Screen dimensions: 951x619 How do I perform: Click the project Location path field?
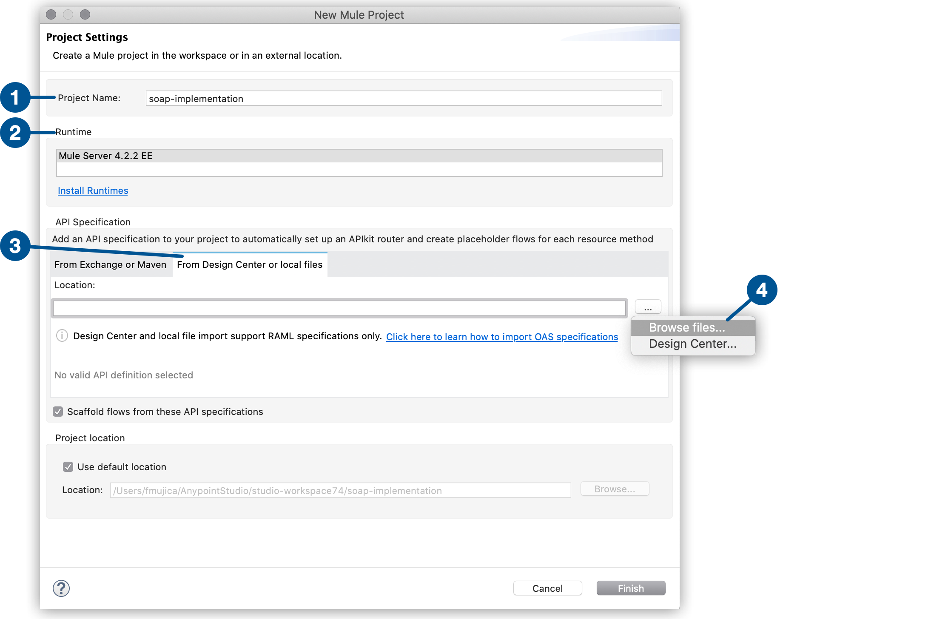(x=340, y=491)
